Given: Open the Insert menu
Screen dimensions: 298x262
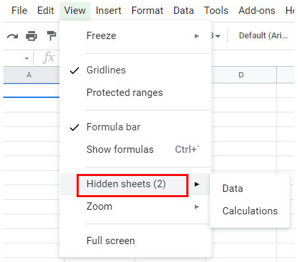Looking at the screenshot, I should point(108,11).
